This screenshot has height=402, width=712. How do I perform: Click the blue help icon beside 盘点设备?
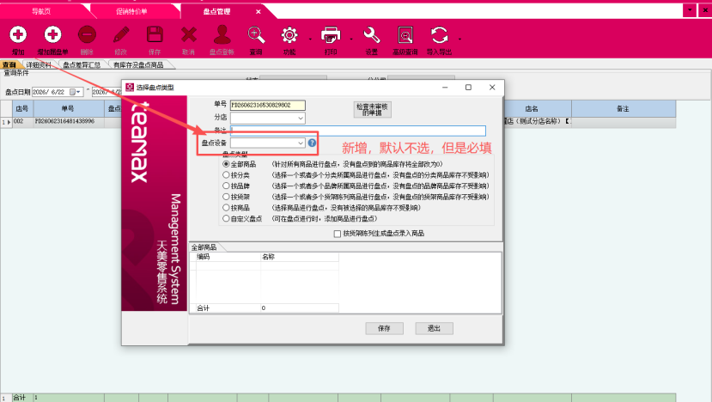pyautogui.click(x=312, y=143)
